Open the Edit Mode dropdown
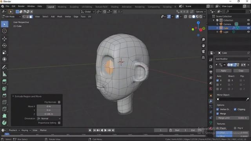The image size is (251, 141). [11, 16]
